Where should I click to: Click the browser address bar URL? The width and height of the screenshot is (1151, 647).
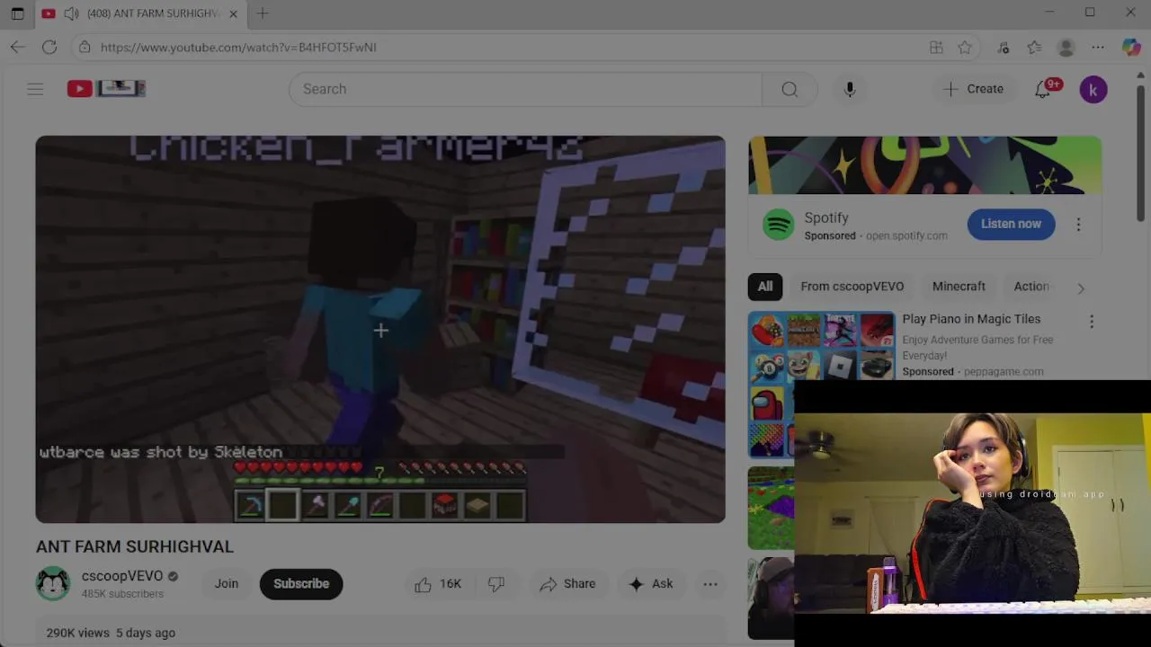pyautogui.click(x=238, y=47)
